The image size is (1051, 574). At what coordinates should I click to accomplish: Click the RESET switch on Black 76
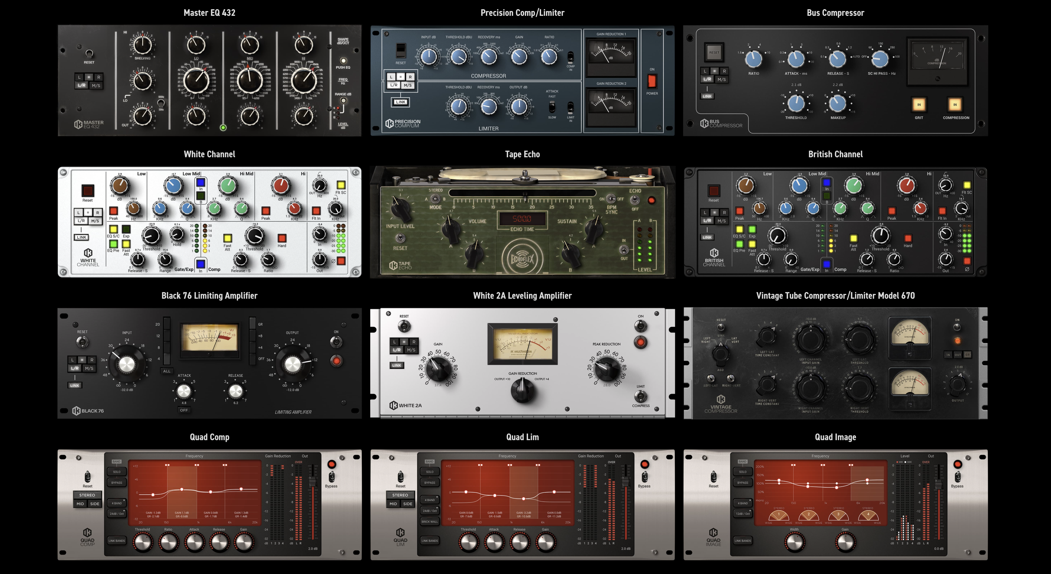pyautogui.click(x=83, y=342)
